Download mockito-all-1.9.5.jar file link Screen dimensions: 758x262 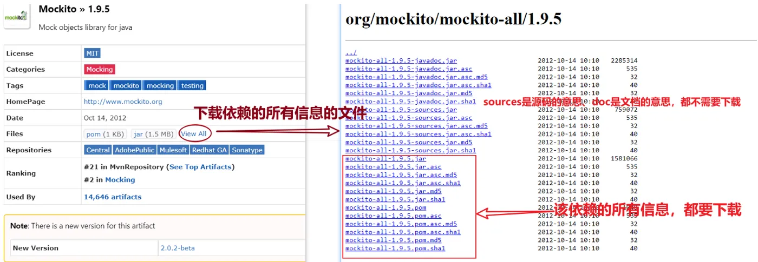tap(385, 159)
